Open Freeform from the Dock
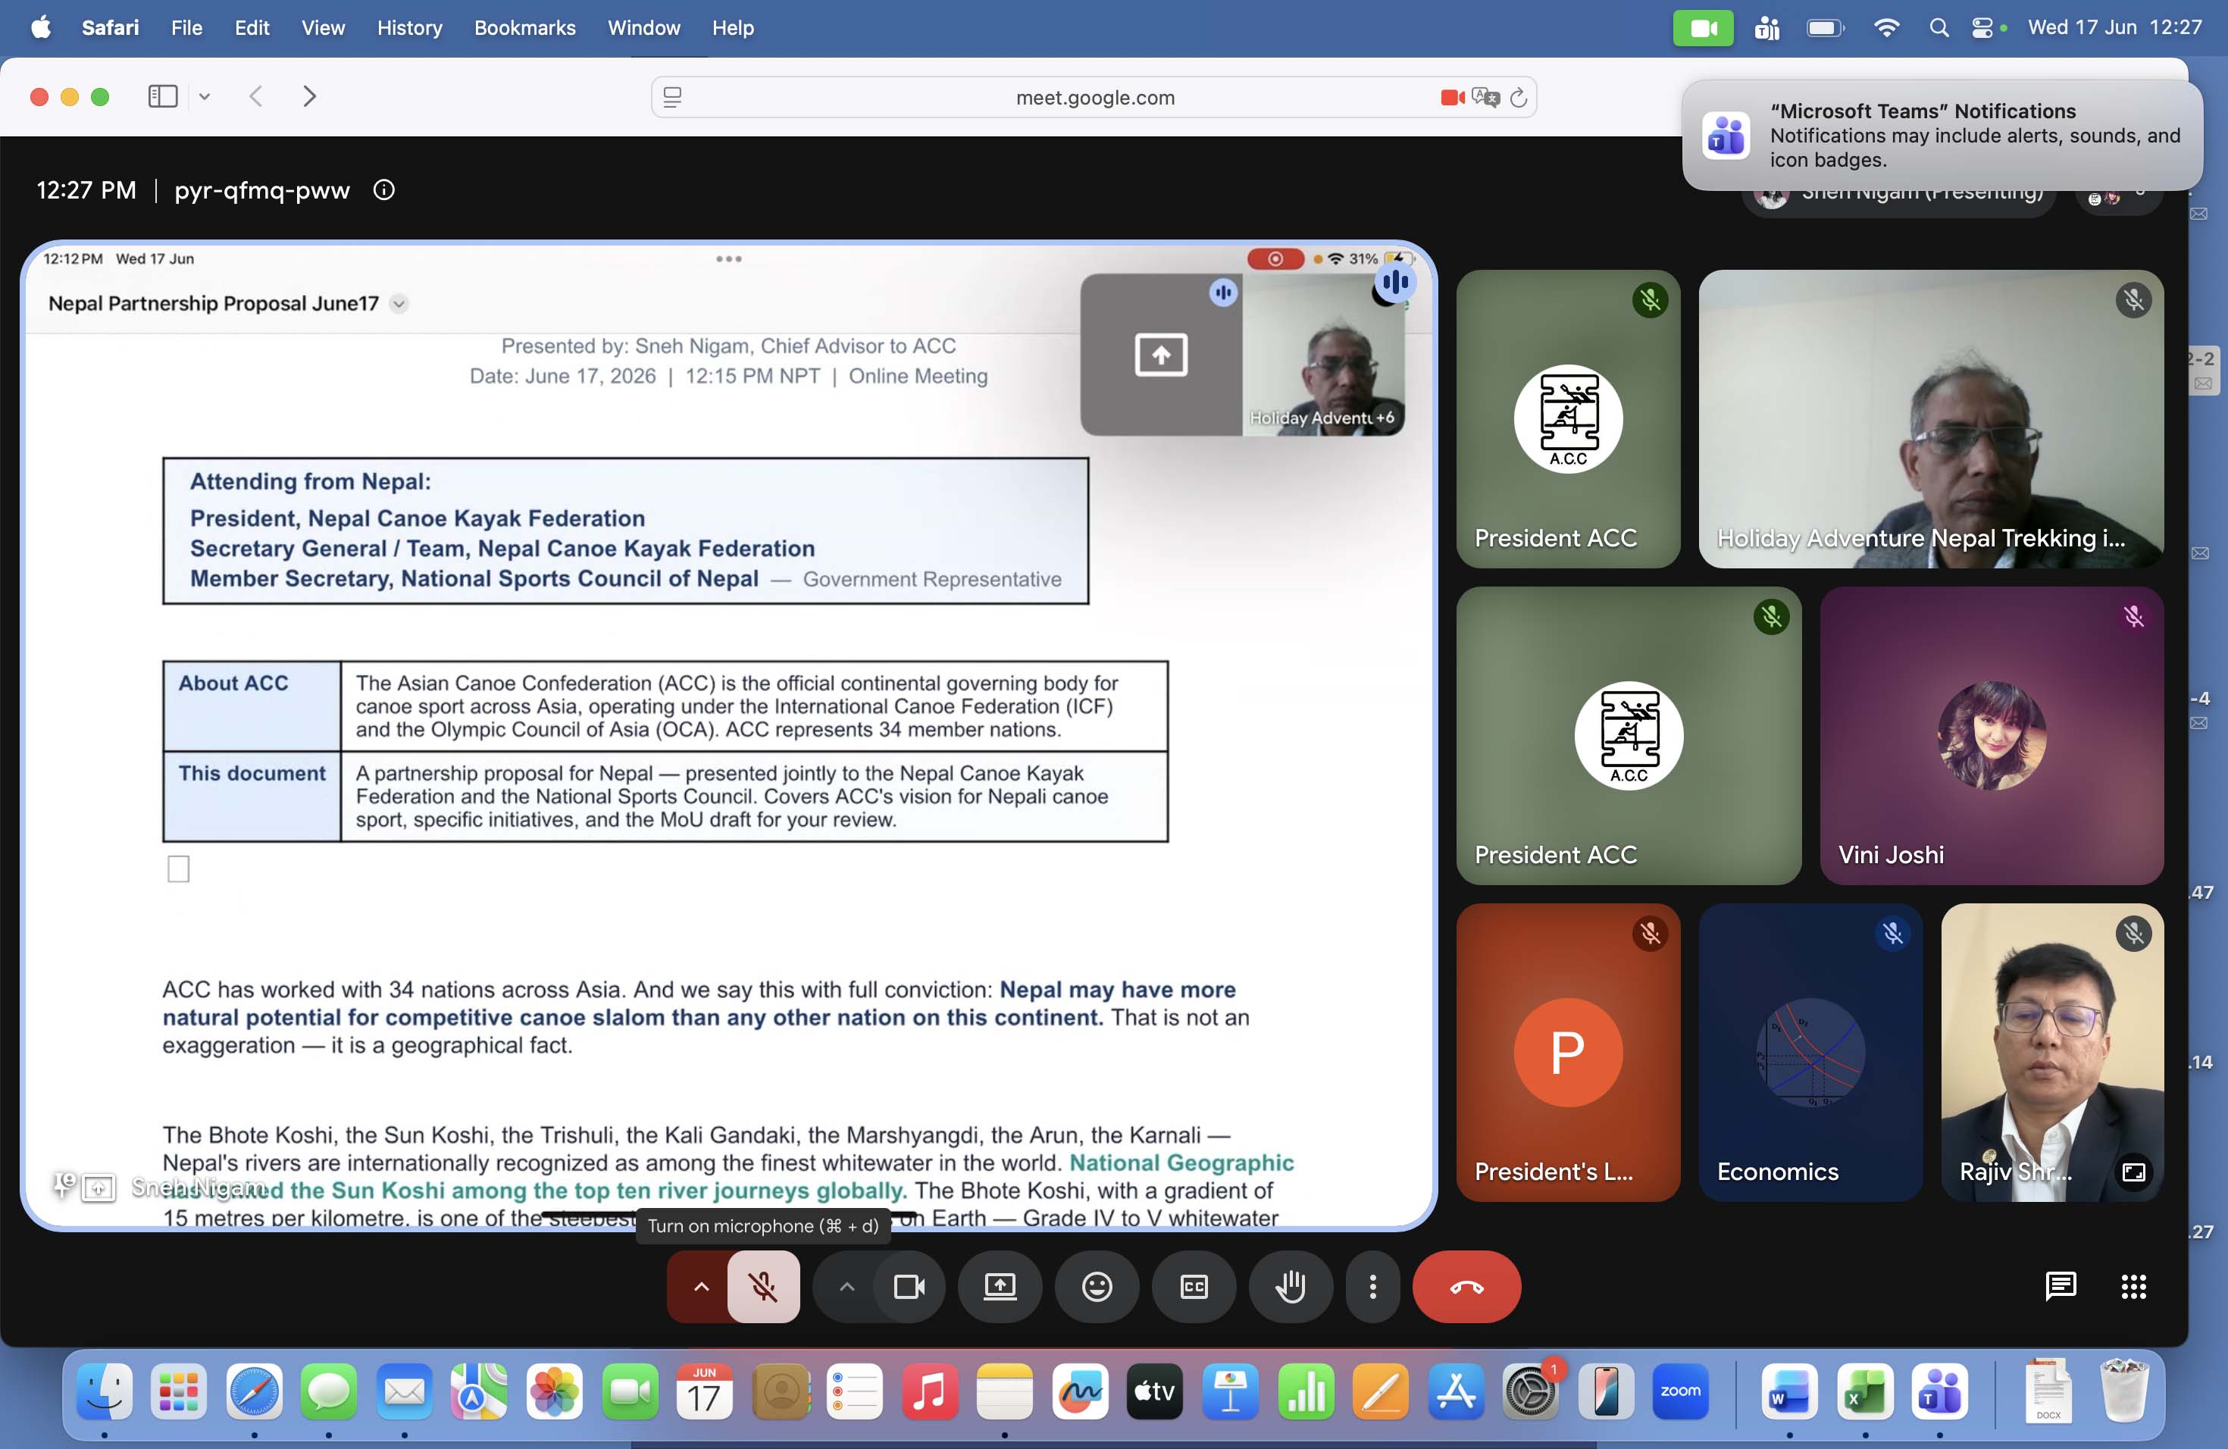The height and width of the screenshot is (1449, 2228). [1079, 1391]
